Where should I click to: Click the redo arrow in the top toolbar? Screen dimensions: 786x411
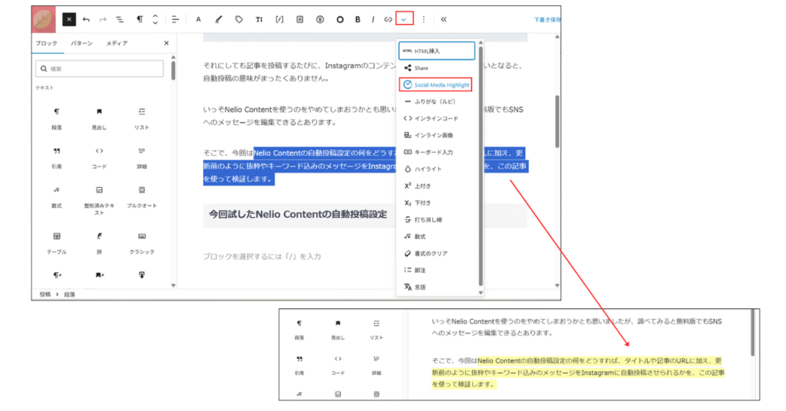(x=103, y=19)
